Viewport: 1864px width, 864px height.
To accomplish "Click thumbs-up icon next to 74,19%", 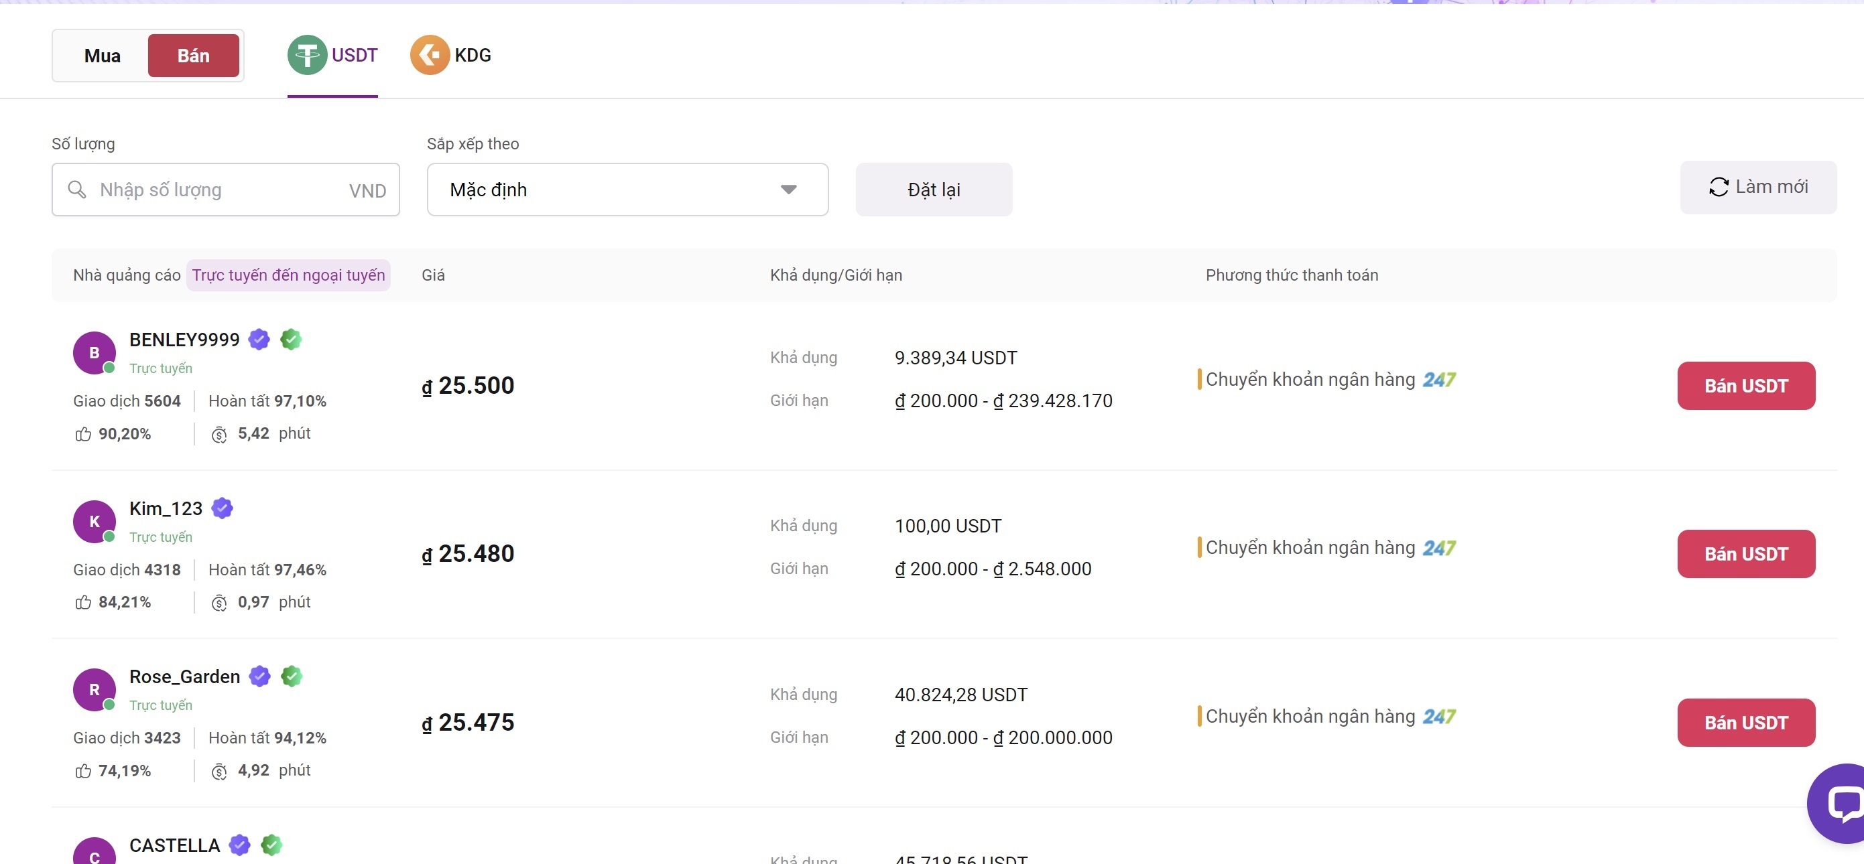I will [x=83, y=771].
